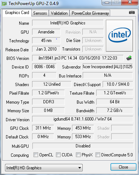Click the Die Size field showing Unknown
This screenshot has width=139, height=175.
coord(93,41)
